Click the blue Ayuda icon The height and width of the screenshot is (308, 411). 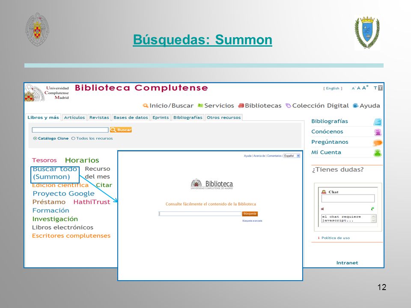356,106
